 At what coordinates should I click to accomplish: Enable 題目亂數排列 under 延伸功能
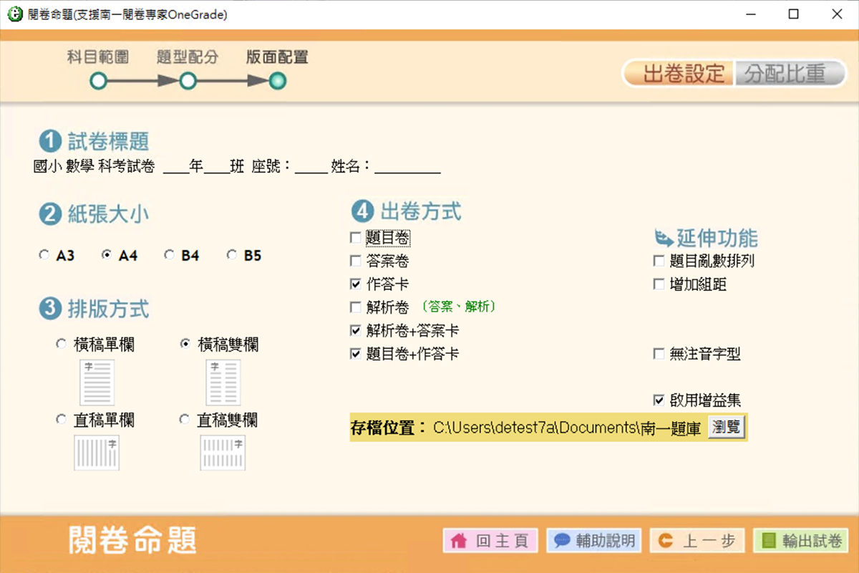coord(659,261)
